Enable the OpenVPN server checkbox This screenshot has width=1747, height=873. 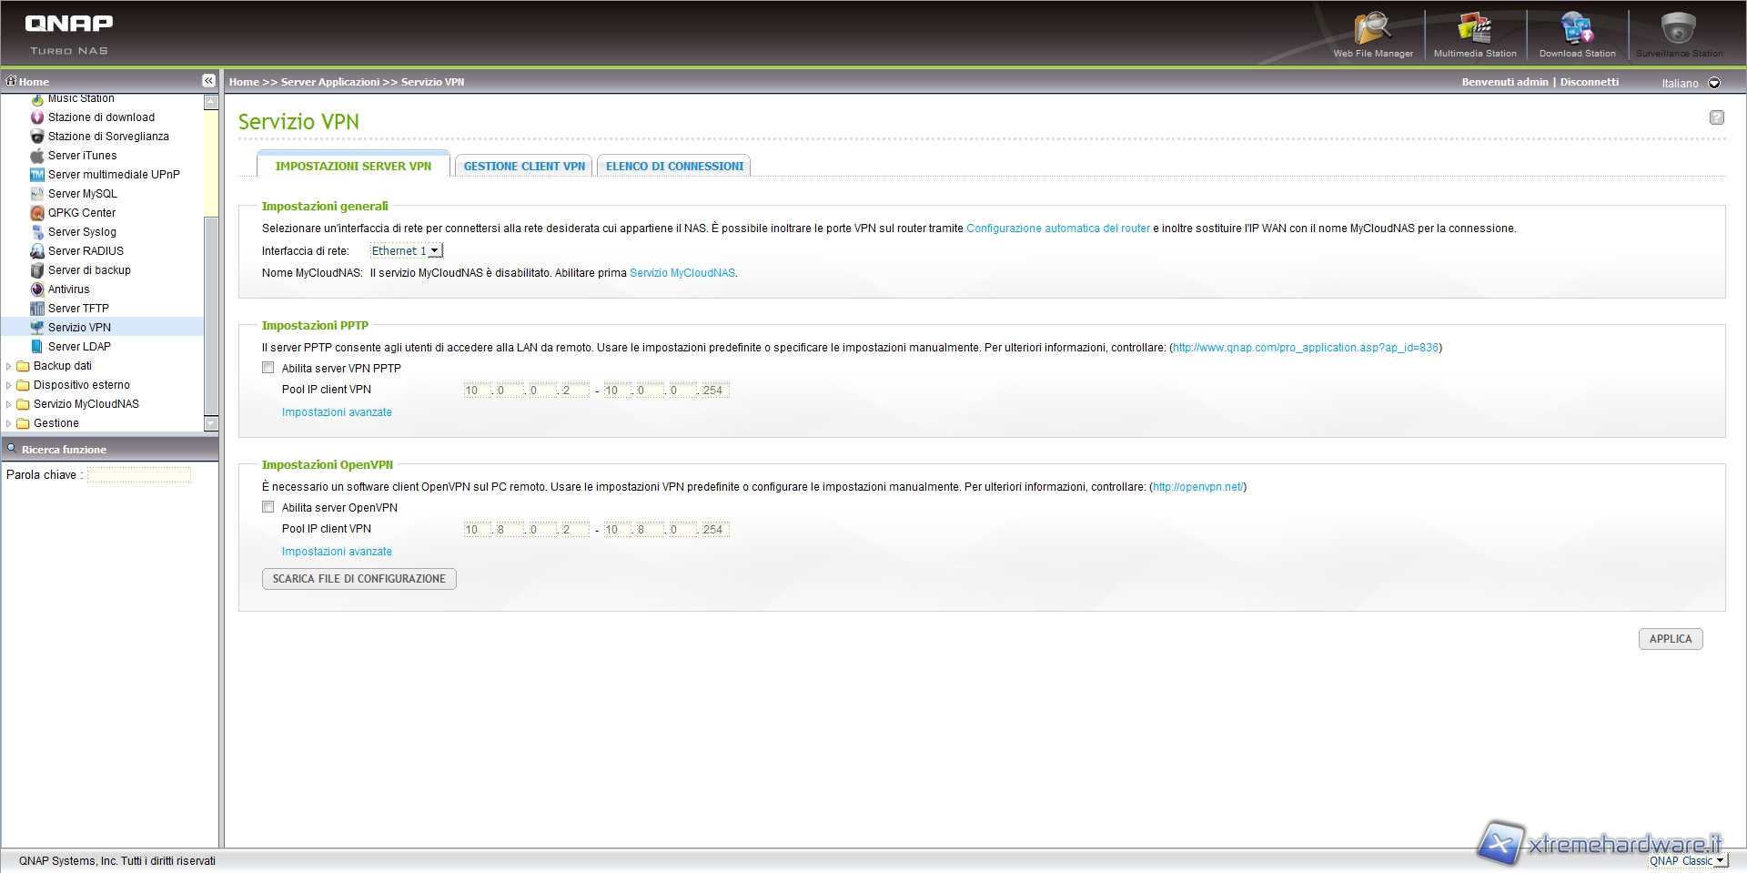click(268, 507)
